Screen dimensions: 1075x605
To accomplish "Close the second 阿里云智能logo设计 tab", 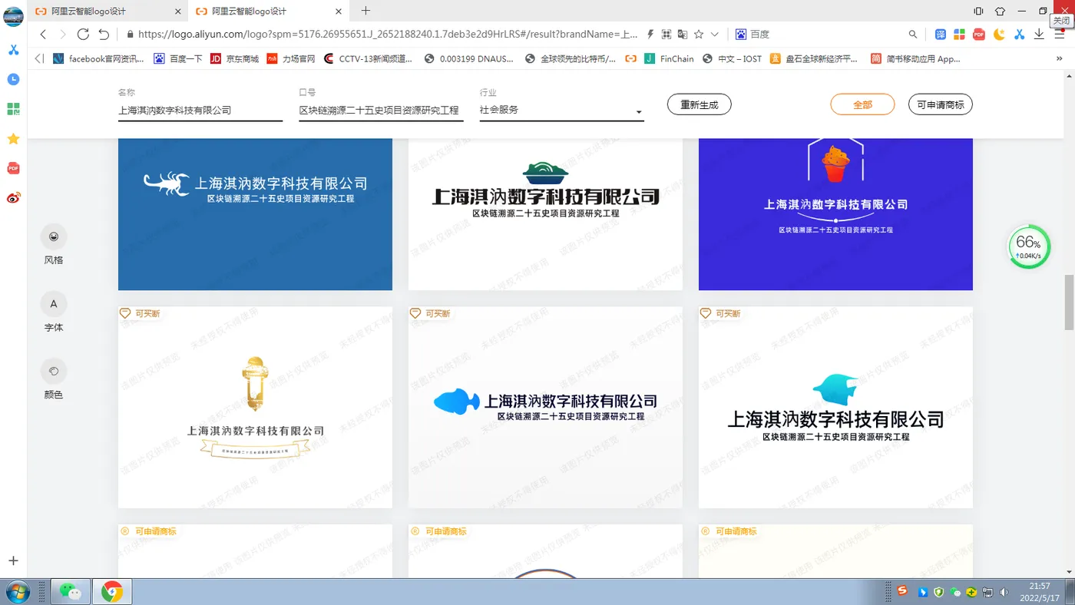I will (339, 11).
